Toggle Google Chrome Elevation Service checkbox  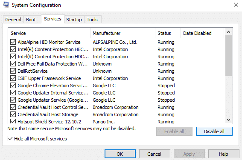13,86
